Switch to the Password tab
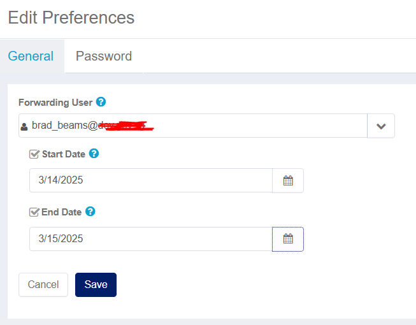 pyautogui.click(x=104, y=56)
